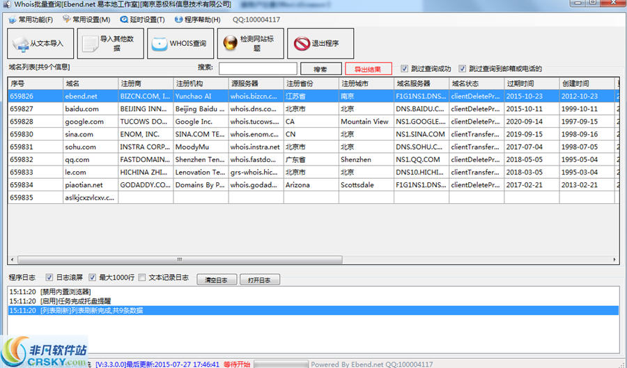Click the ENOM, INC. registrar cell

click(146, 134)
